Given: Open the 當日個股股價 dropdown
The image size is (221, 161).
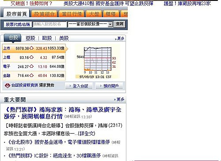Looking at the screenshot, I should point(90,24).
